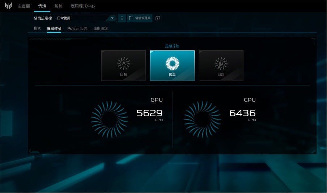This screenshot has width=327, height=193.
Task: Select the 風扇控制 sub-tab
Action: pos(54,28)
